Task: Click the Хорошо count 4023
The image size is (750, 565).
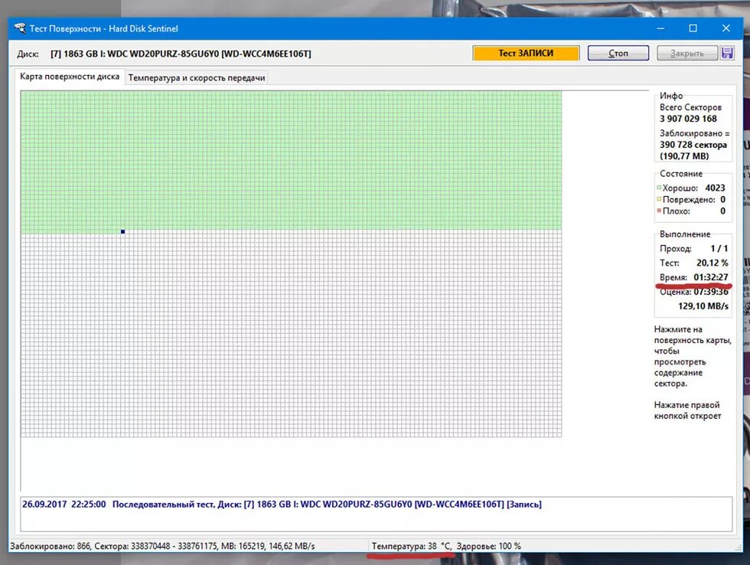Action: pos(715,188)
